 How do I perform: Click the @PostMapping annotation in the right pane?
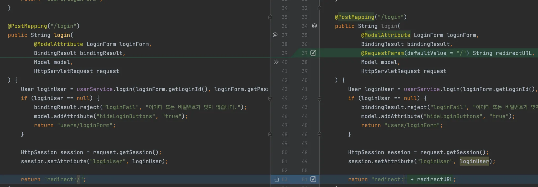pyautogui.click(x=355, y=17)
